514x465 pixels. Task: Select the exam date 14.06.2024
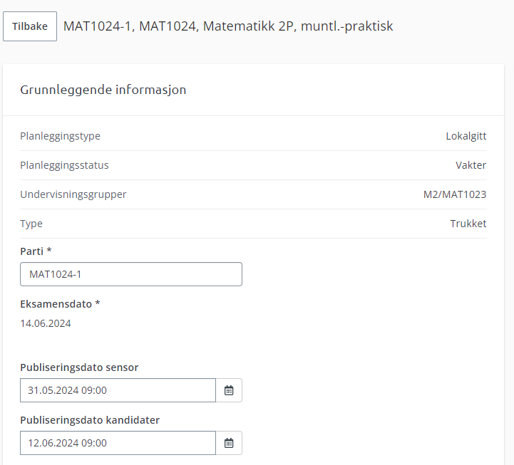tap(46, 323)
